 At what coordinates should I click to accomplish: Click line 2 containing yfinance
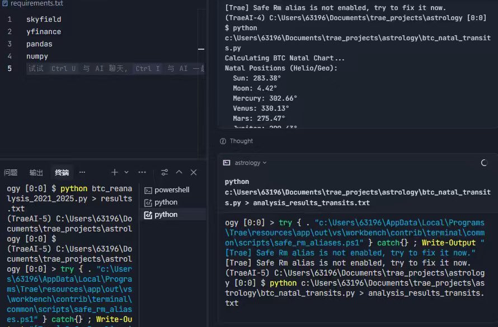click(44, 32)
